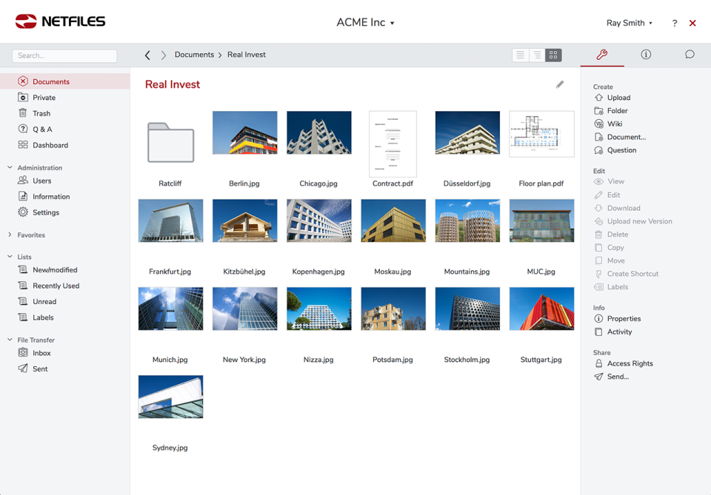This screenshot has height=495, width=711.
Task: Open the Berlin.jpg thumbnail
Action: click(x=244, y=134)
